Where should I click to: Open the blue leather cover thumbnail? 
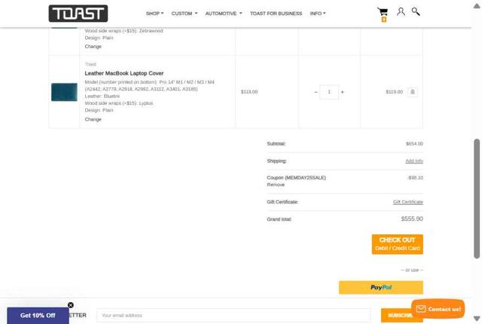point(64,92)
